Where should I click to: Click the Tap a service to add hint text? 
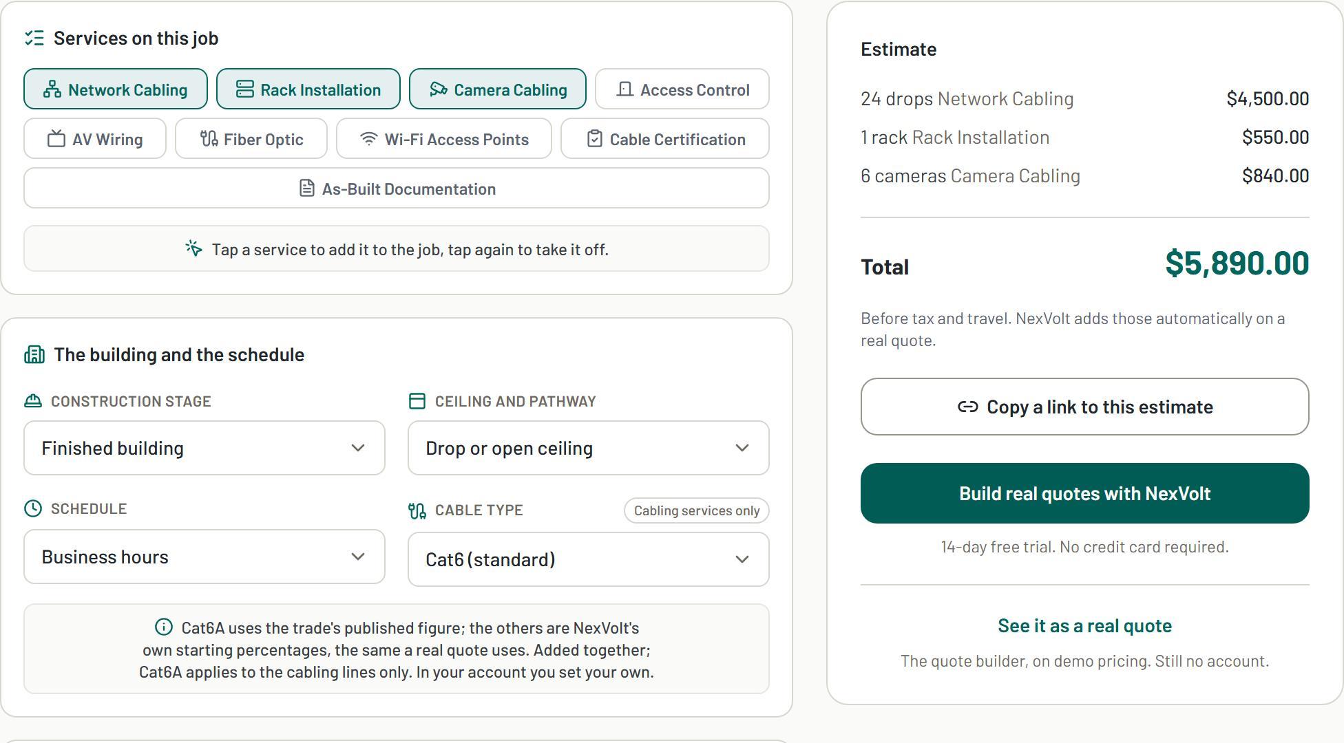point(410,249)
